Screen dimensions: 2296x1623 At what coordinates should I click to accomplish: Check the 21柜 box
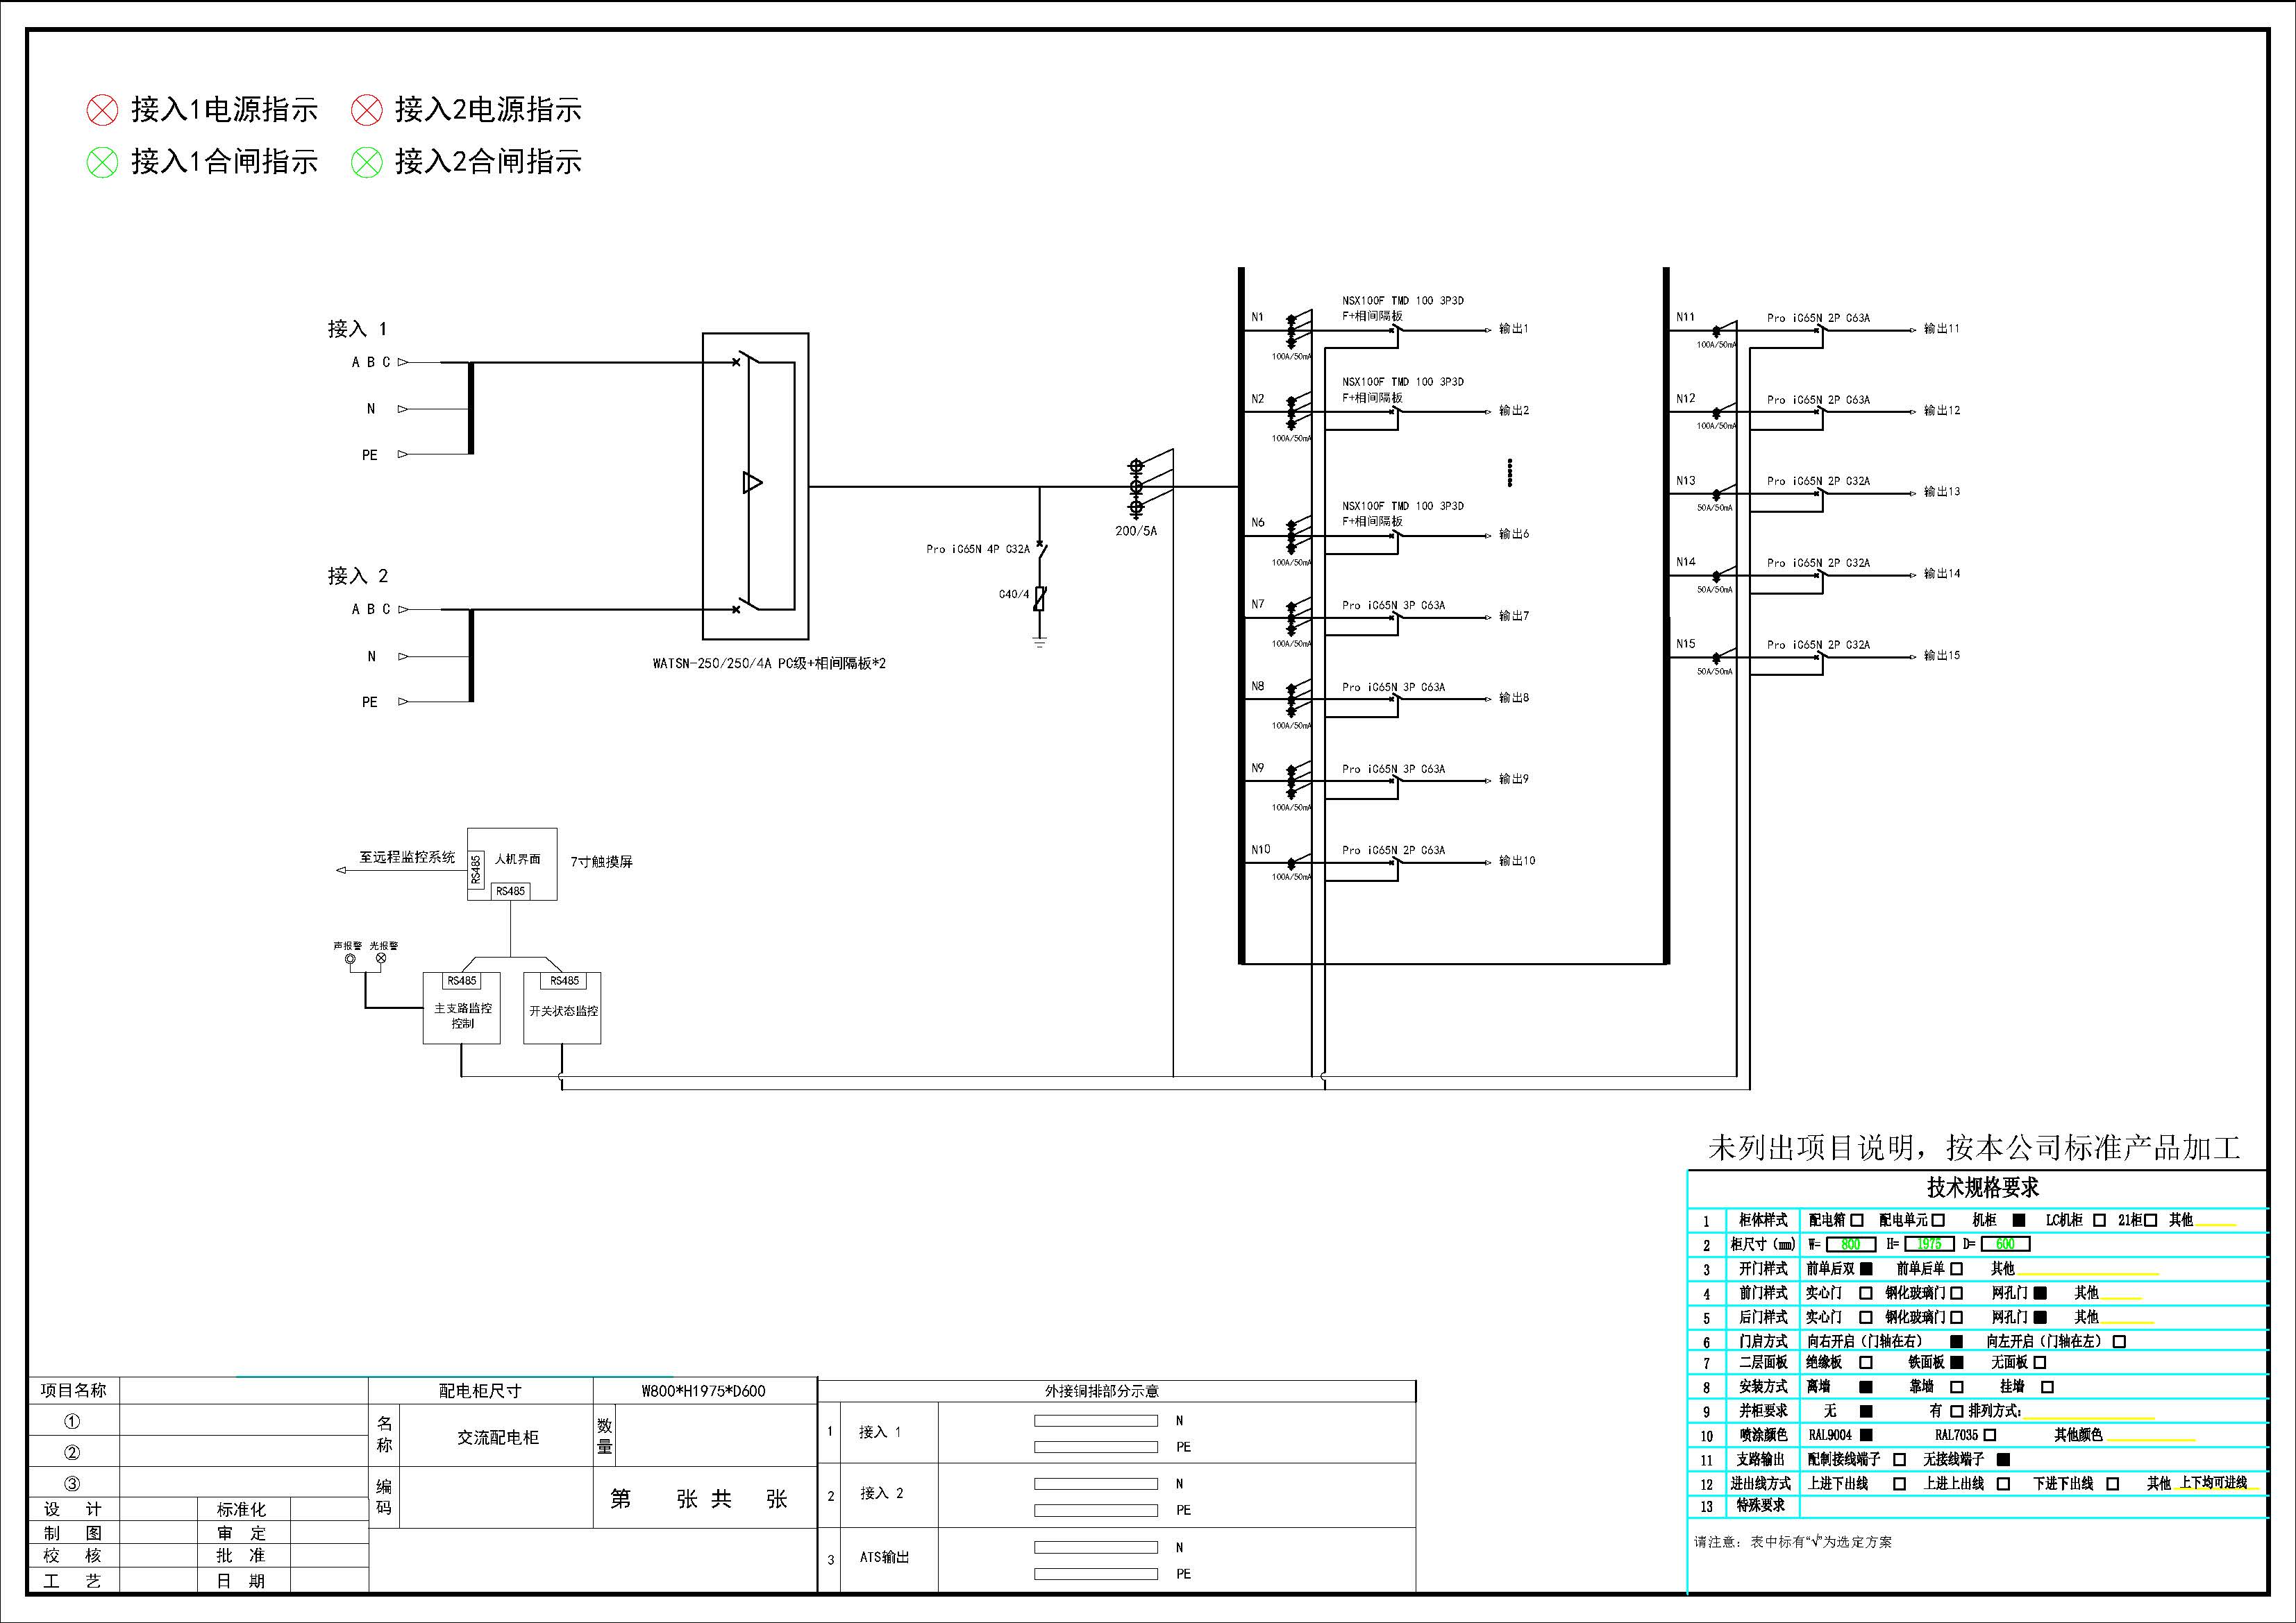click(2151, 1221)
